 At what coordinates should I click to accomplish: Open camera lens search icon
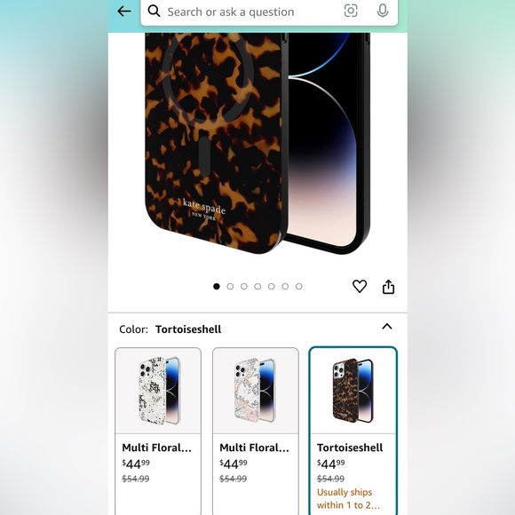tap(351, 11)
